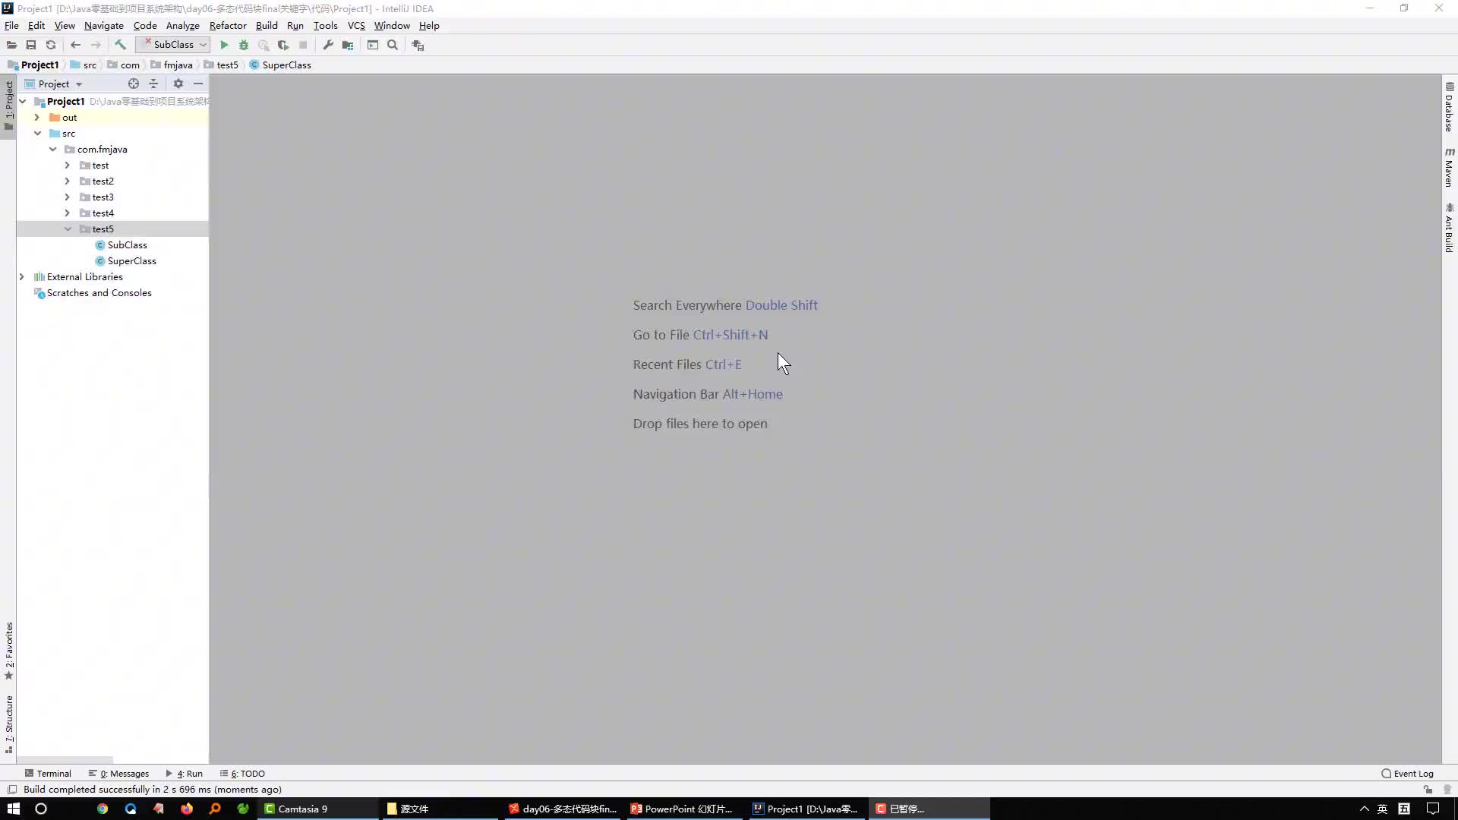Click the SuperClass tab in editor
This screenshot has width=1458, height=820.
[x=286, y=64]
